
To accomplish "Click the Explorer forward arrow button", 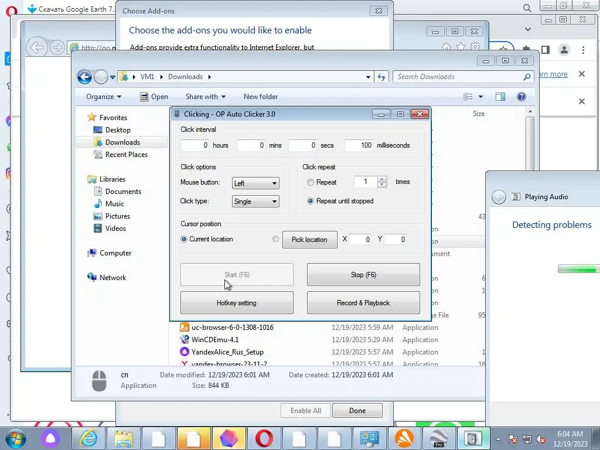I will point(101,77).
